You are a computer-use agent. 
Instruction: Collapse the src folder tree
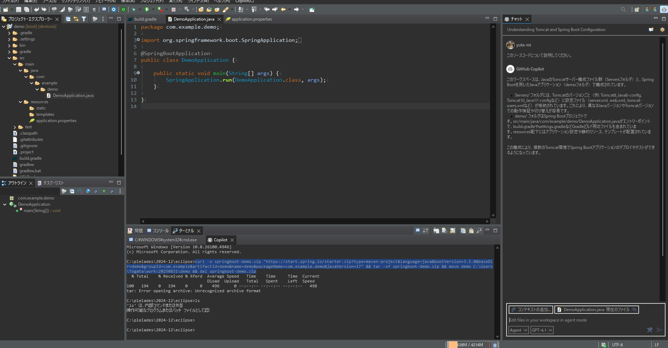pos(9,58)
